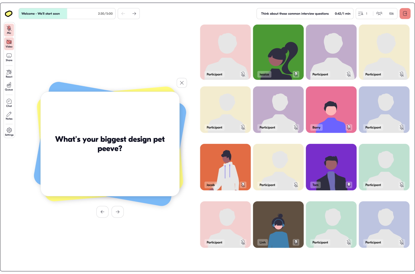Click the Welcome agenda progress bar

[x=67, y=13]
